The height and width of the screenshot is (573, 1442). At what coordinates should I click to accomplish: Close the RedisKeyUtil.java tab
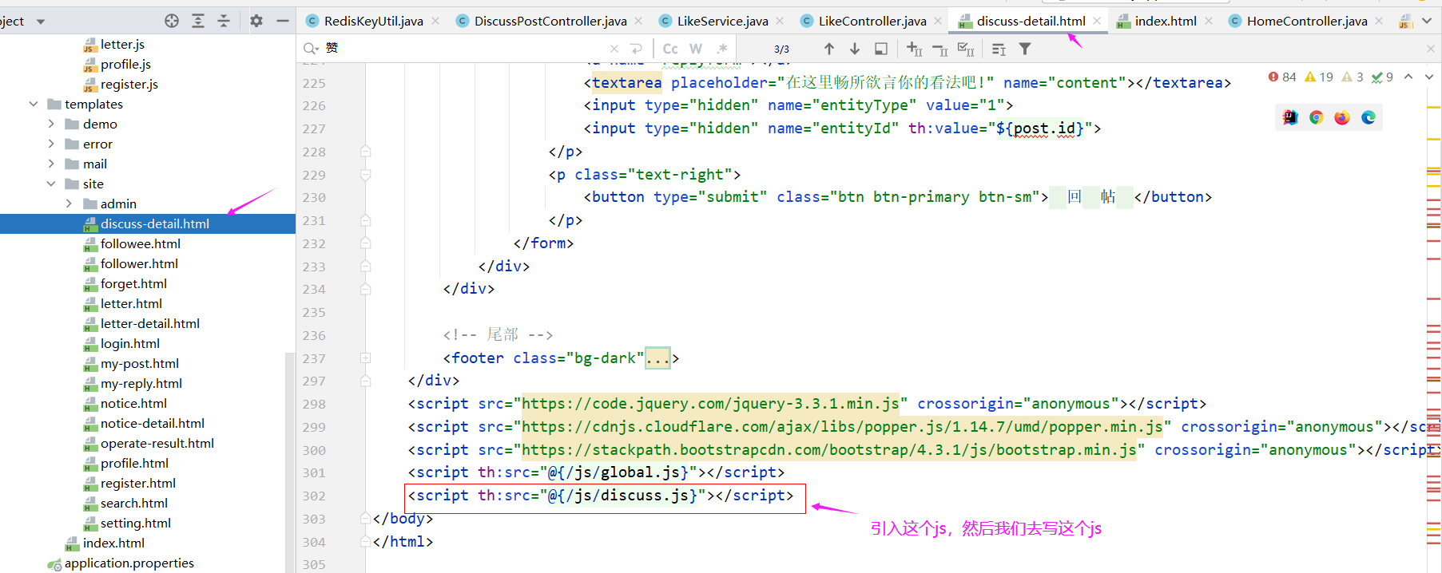[435, 21]
